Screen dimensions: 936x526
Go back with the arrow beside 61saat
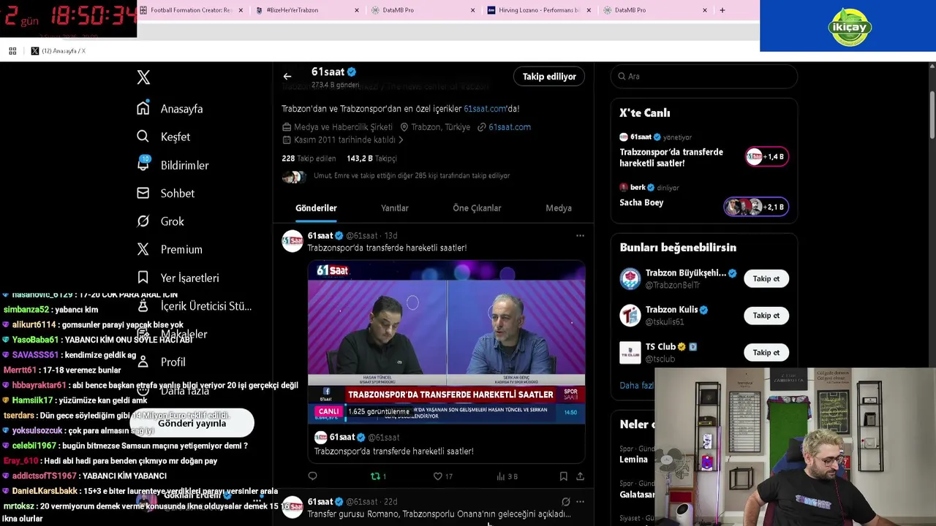pyautogui.click(x=287, y=77)
